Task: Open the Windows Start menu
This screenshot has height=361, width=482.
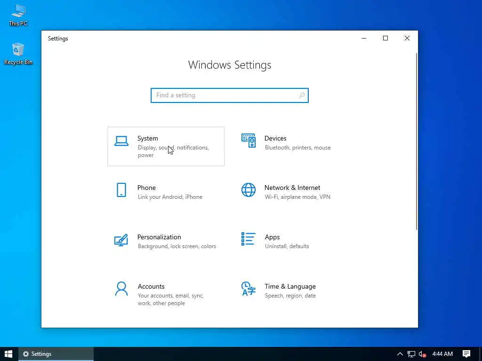Action: pyautogui.click(x=8, y=354)
